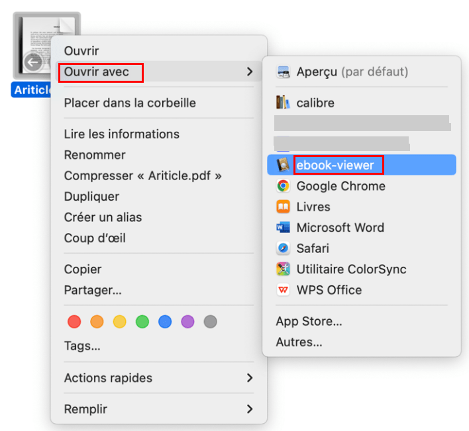Apply the blue tag color

pos(165,322)
